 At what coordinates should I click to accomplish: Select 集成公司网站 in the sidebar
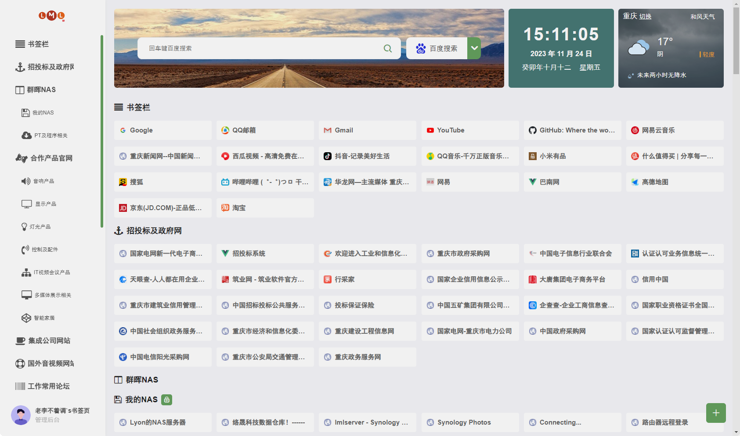(43, 340)
